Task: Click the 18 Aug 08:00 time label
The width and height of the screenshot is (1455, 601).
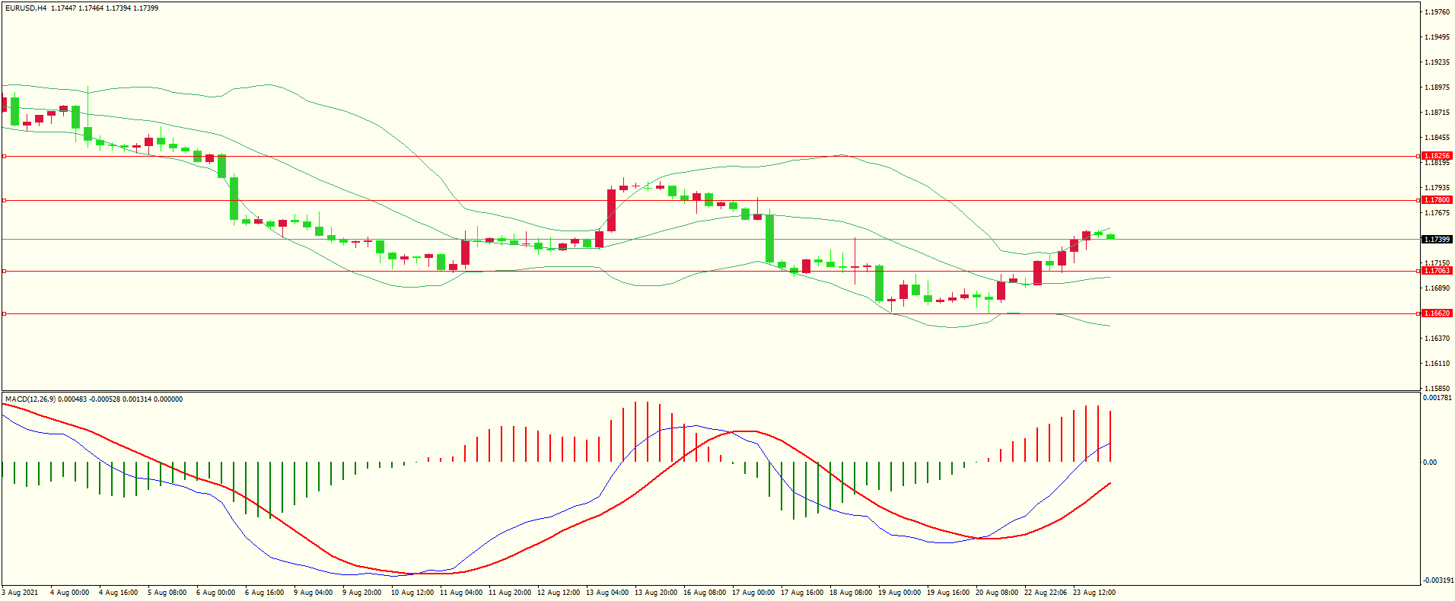Action: [x=850, y=593]
